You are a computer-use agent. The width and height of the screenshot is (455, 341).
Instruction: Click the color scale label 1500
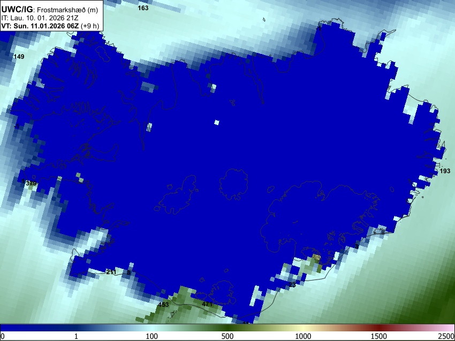[x=379, y=336]
